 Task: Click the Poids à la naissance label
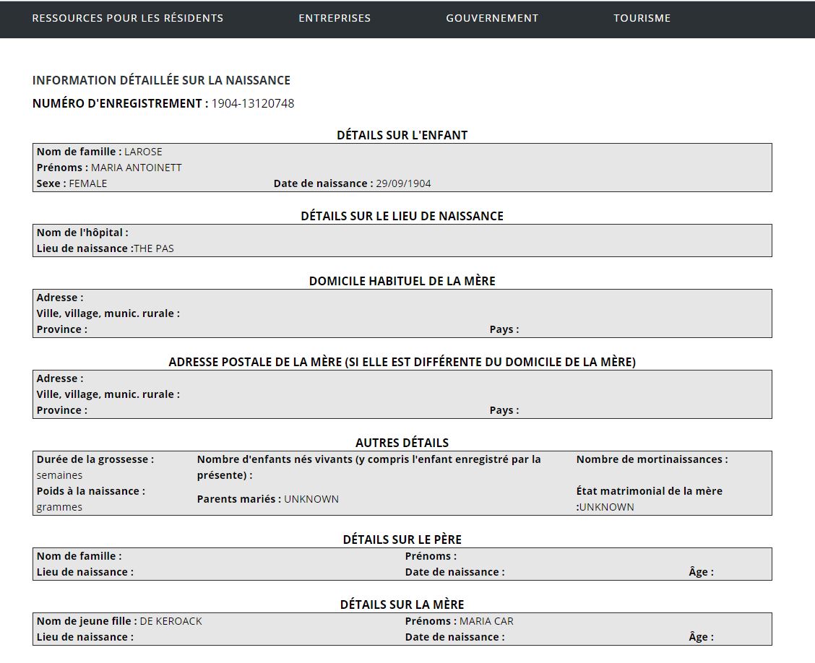pyautogui.click(x=91, y=491)
